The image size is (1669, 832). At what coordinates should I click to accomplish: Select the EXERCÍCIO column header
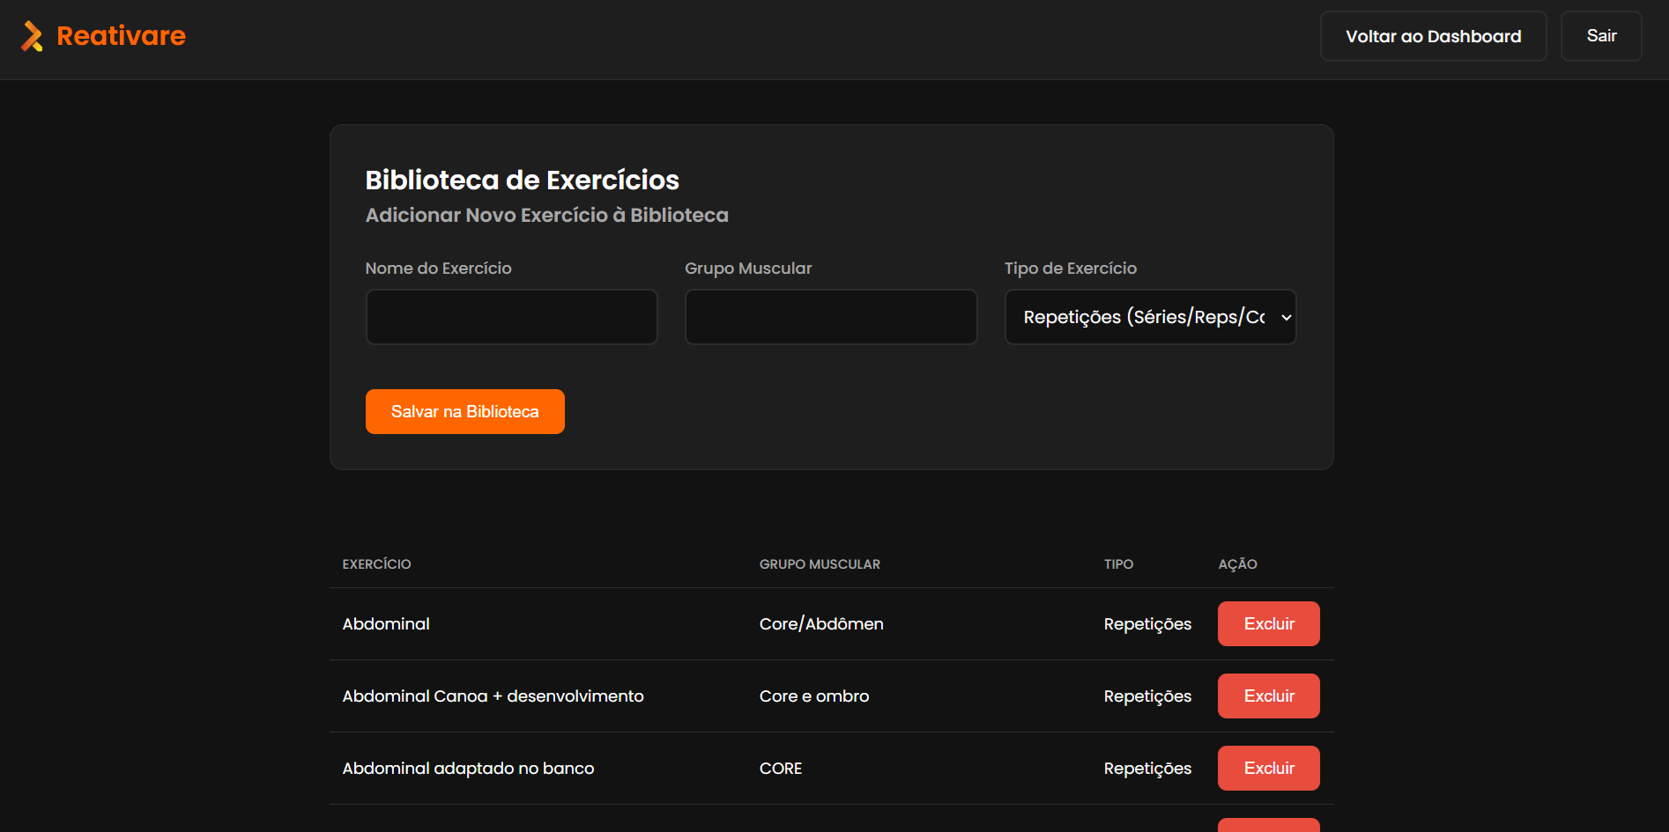(376, 564)
